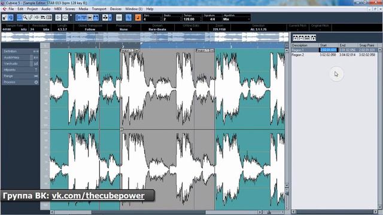This screenshot has width=383, height=215.
Task: Open the MIDI menu
Action: 58,9
